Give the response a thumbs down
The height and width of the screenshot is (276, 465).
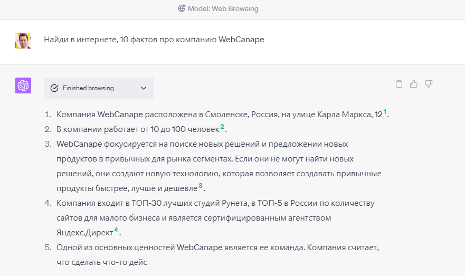[x=429, y=84]
